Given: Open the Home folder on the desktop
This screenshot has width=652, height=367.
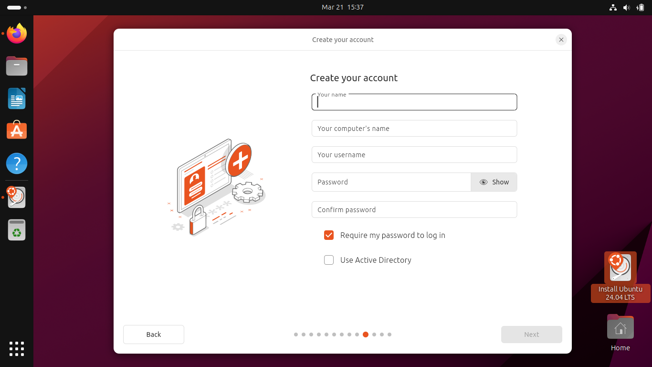Looking at the screenshot, I should pyautogui.click(x=620, y=327).
